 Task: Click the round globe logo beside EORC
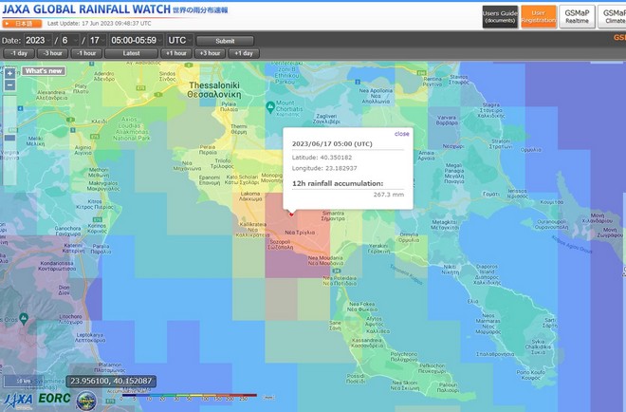pyautogui.click(x=86, y=400)
